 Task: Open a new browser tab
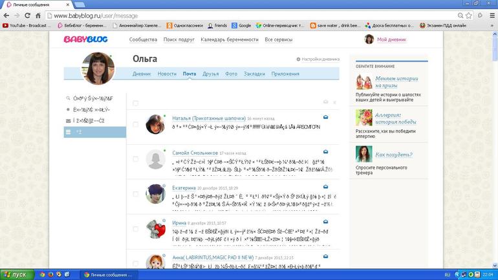pos(80,5)
